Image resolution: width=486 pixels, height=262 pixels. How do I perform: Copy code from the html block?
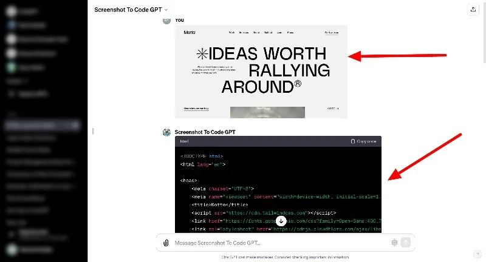tap(363, 141)
